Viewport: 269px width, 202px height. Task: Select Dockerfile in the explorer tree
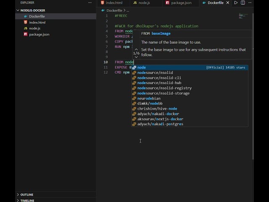pos(55,16)
